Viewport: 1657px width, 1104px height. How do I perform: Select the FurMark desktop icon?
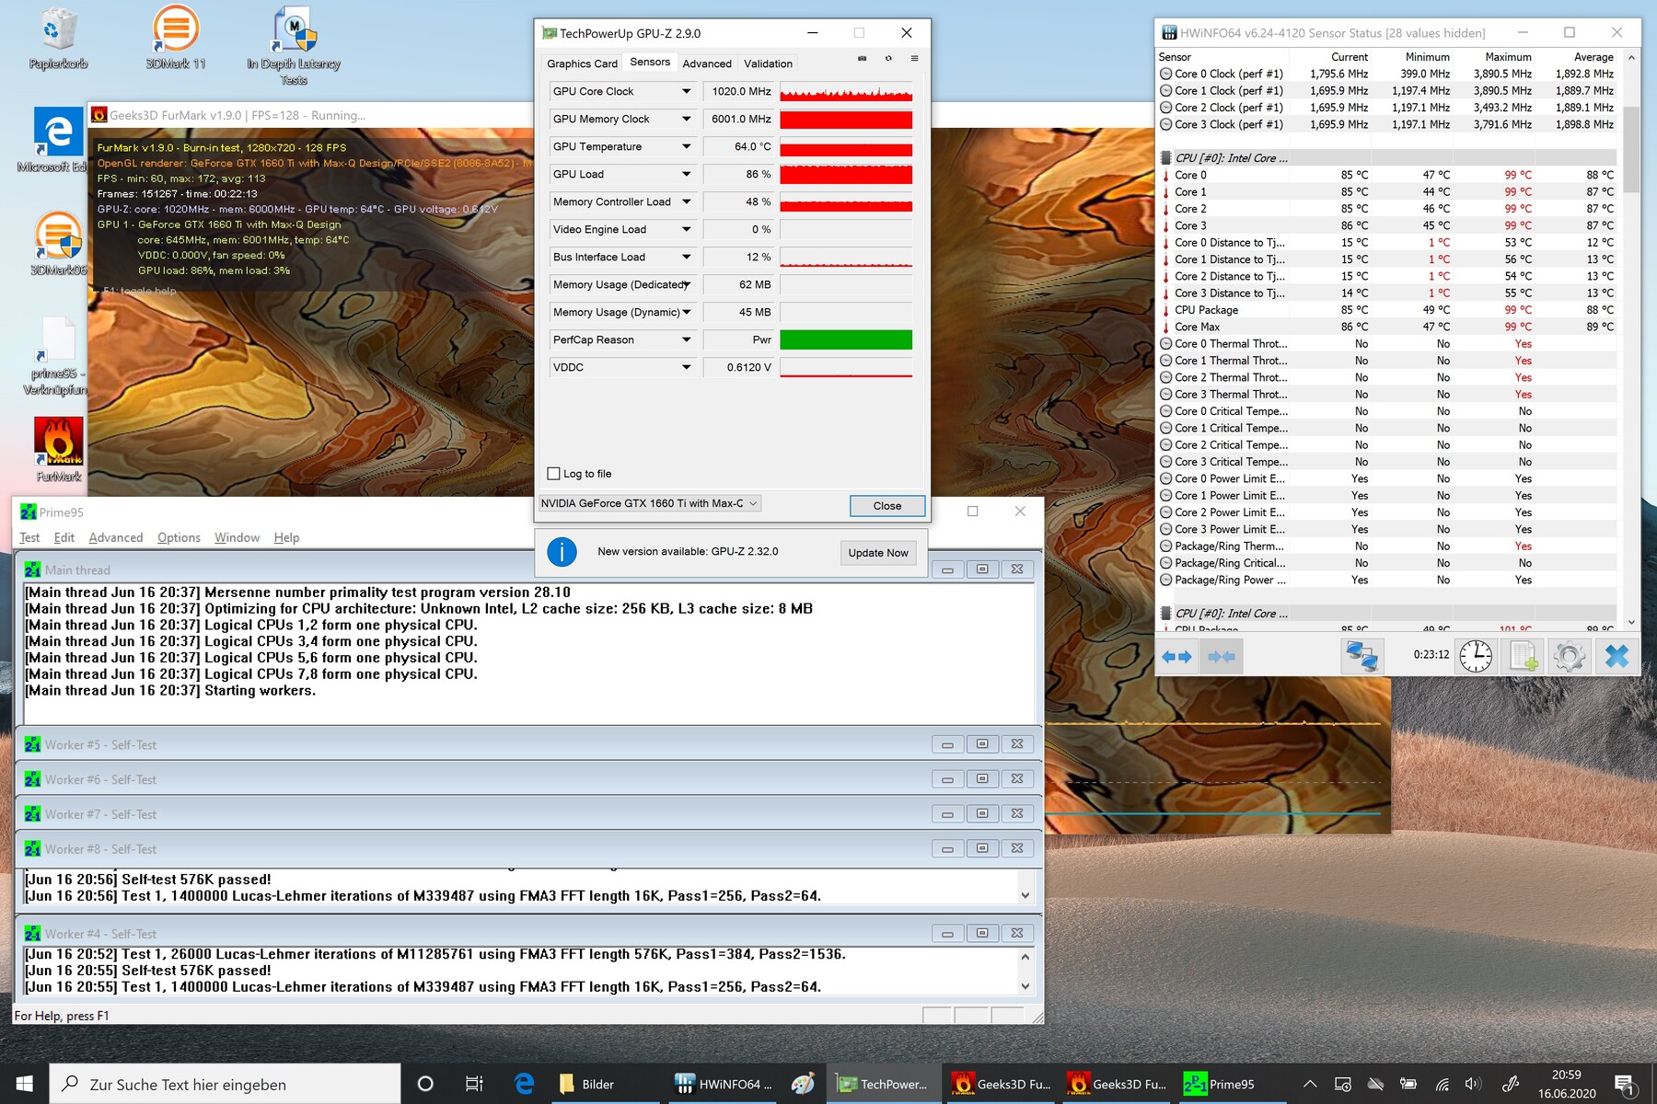[58, 450]
